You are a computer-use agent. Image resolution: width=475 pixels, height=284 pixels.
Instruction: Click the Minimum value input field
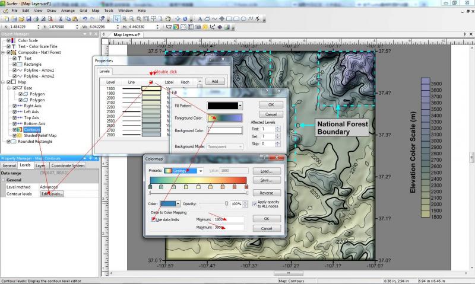[x=228, y=219]
